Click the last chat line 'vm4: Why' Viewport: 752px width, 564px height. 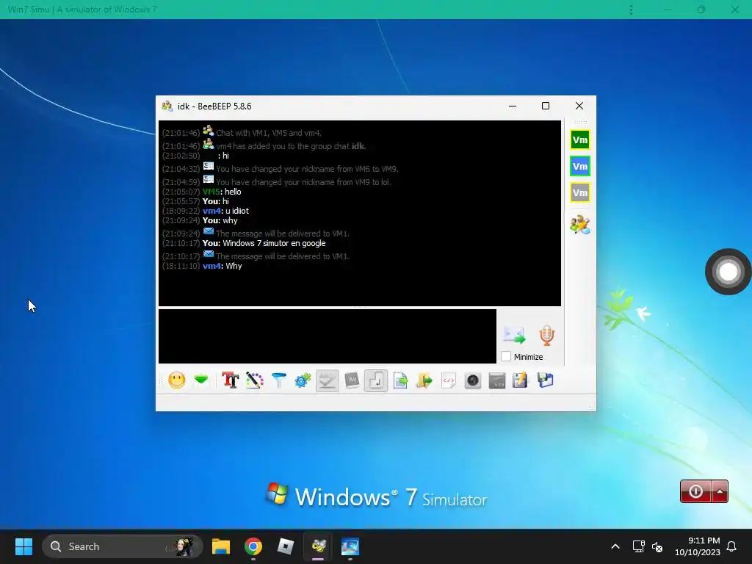click(222, 266)
